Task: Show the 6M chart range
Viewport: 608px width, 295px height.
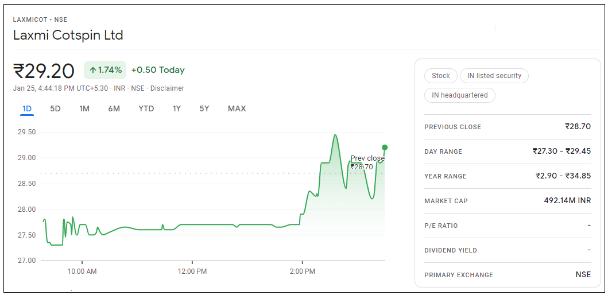Action: click(114, 109)
